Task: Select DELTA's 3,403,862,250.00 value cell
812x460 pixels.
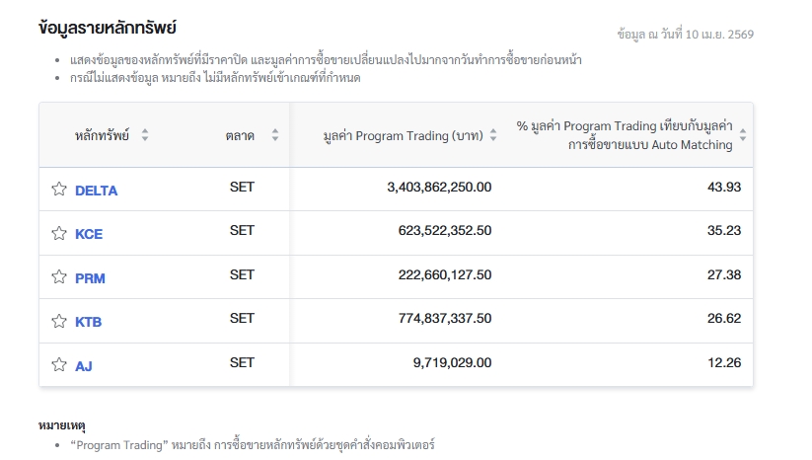Action: pos(439,187)
